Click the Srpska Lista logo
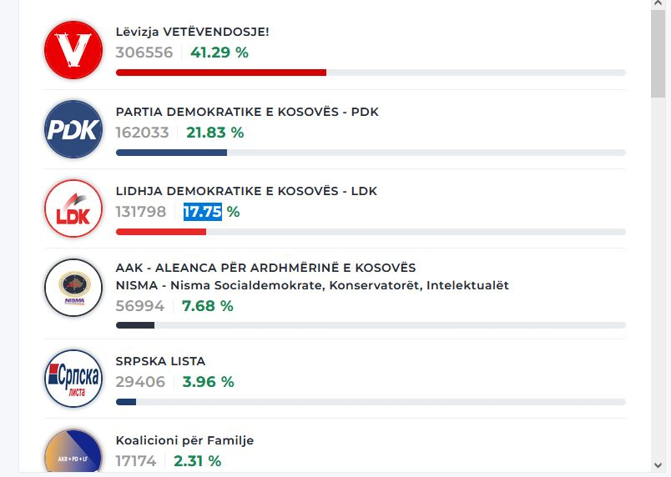 point(73,378)
